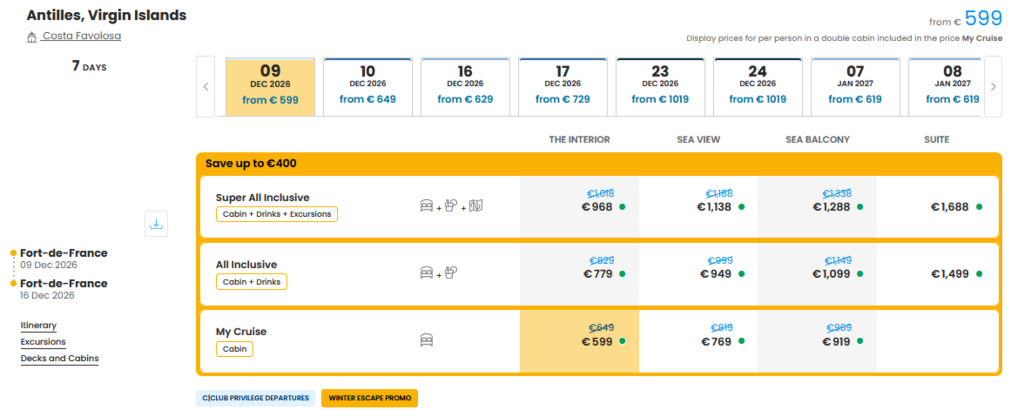1011x410 pixels.
Task: Show previous departure dates with left arrow
Action: pyautogui.click(x=206, y=87)
